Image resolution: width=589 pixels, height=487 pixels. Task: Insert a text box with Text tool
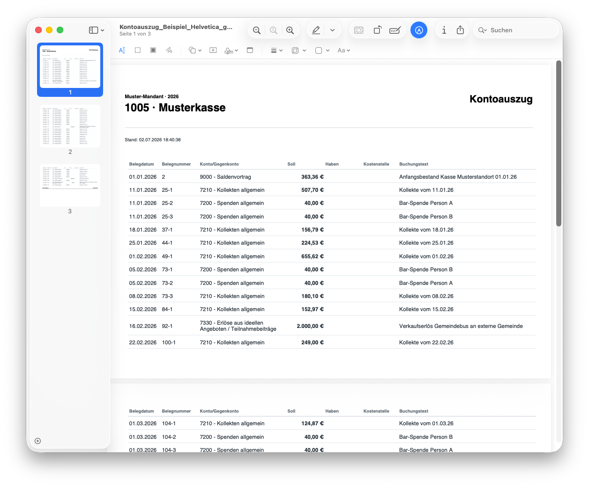tap(213, 51)
